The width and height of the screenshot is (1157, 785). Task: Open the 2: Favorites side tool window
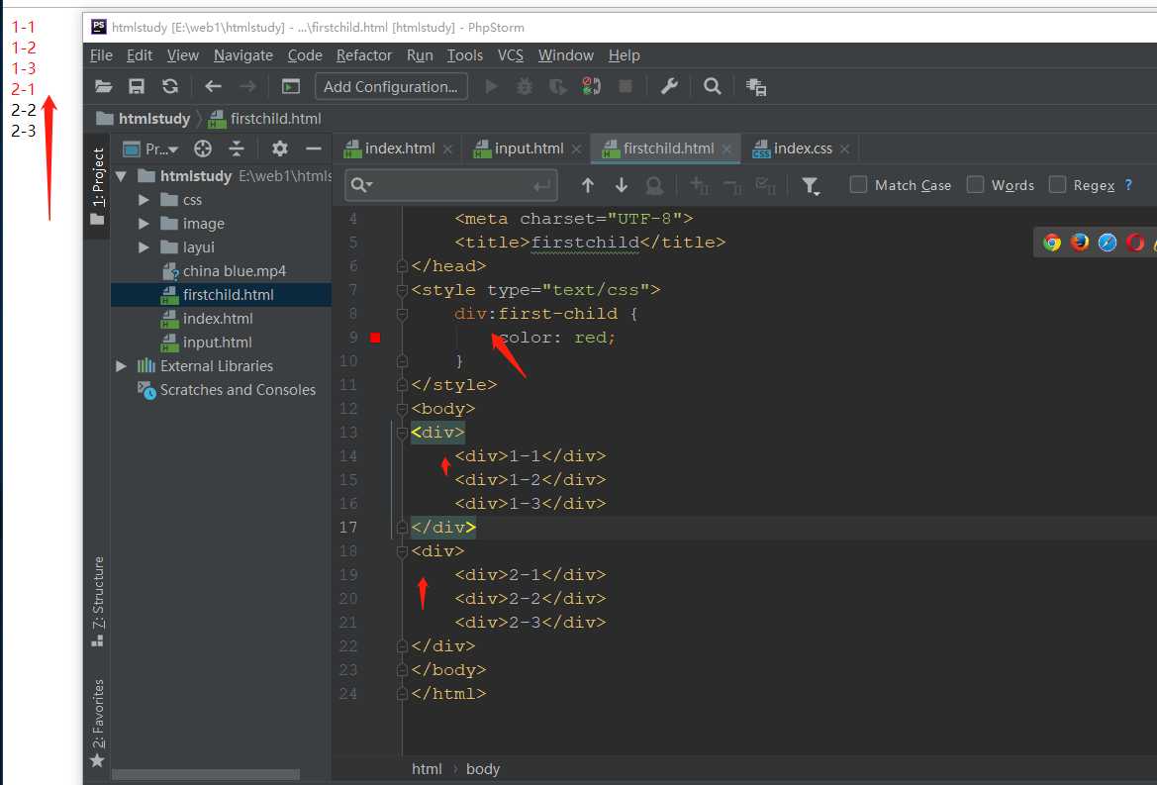[x=97, y=723]
